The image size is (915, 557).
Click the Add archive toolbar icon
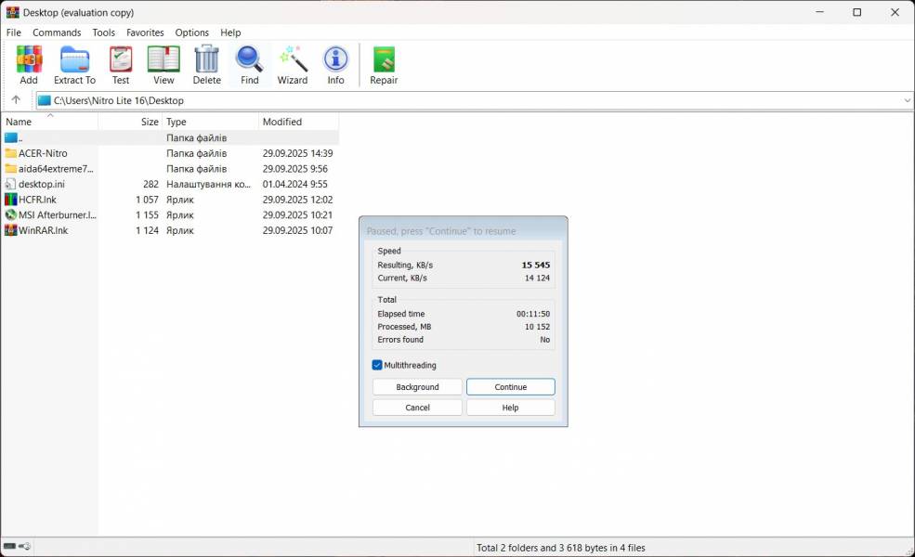point(29,64)
